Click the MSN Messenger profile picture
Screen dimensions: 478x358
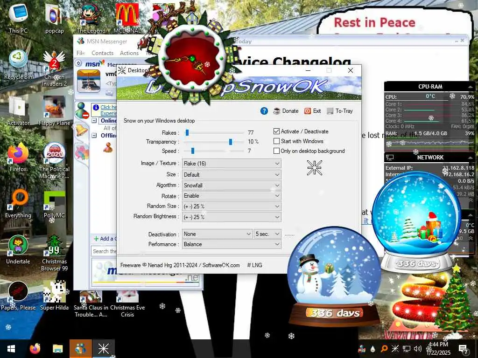point(89,81)
